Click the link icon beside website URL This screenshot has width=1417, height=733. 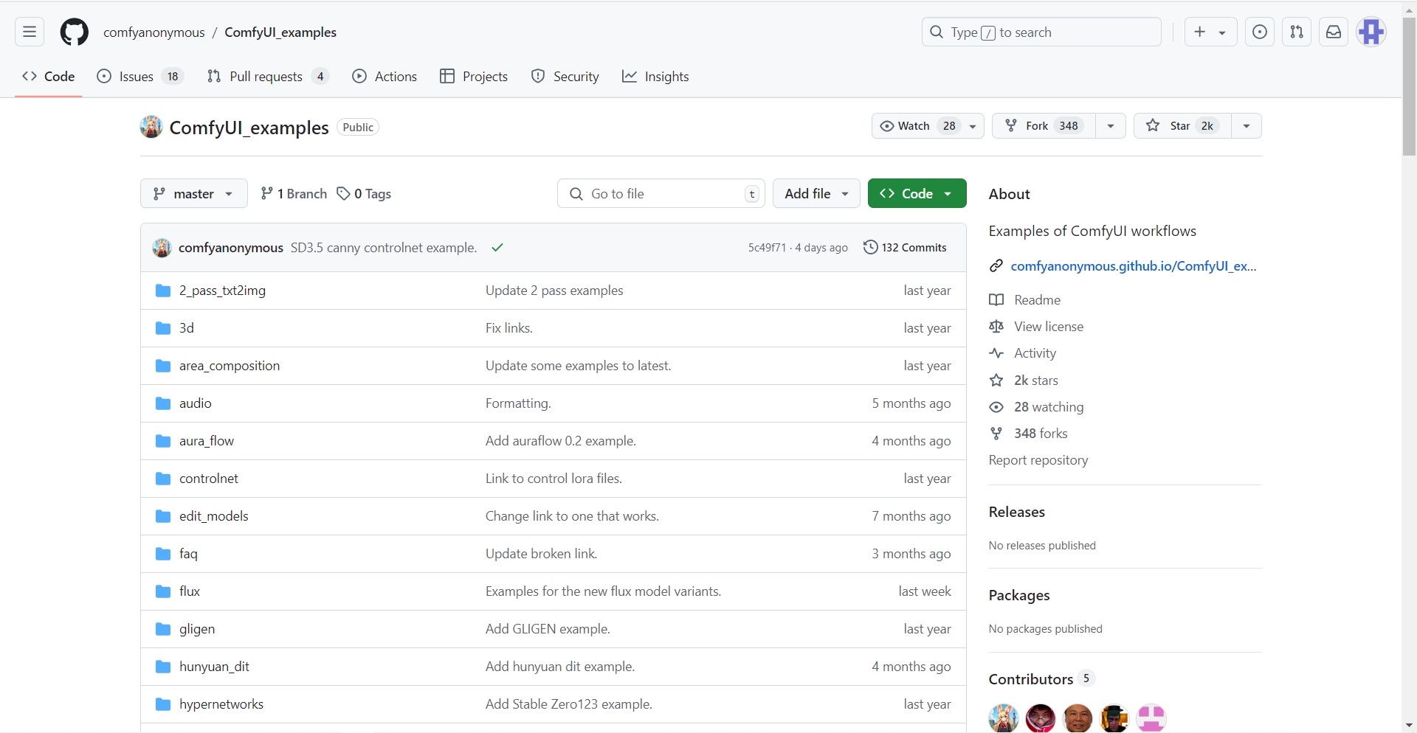tap(996, 266)
